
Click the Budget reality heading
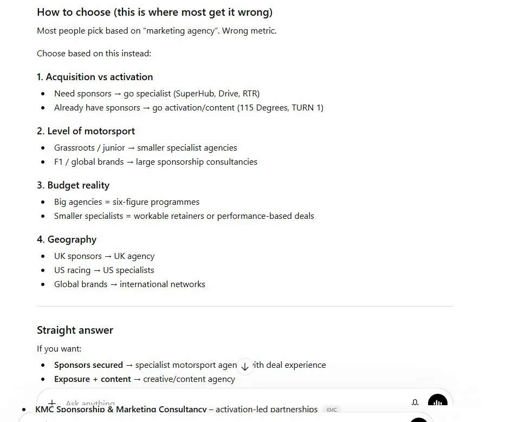click(73, 185)
